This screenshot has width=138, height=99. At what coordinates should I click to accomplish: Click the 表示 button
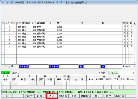52,96
